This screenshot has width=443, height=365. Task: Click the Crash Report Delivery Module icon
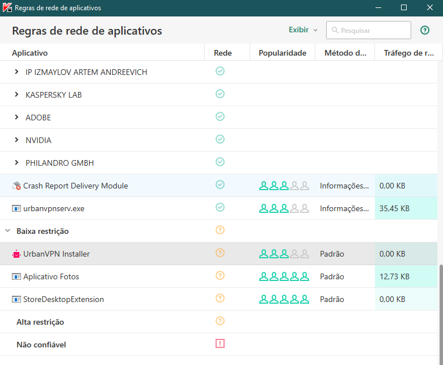coord(16,186)
